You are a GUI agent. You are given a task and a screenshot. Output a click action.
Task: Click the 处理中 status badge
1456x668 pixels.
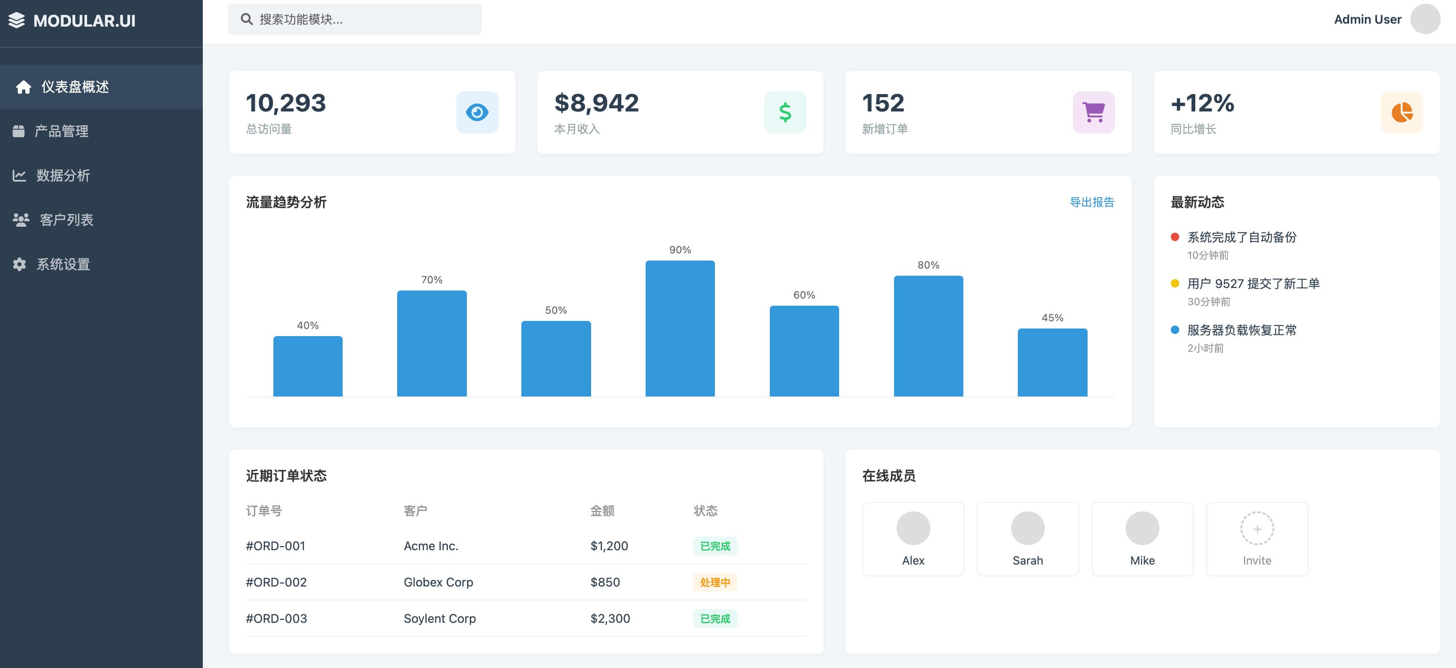[714, 582]
